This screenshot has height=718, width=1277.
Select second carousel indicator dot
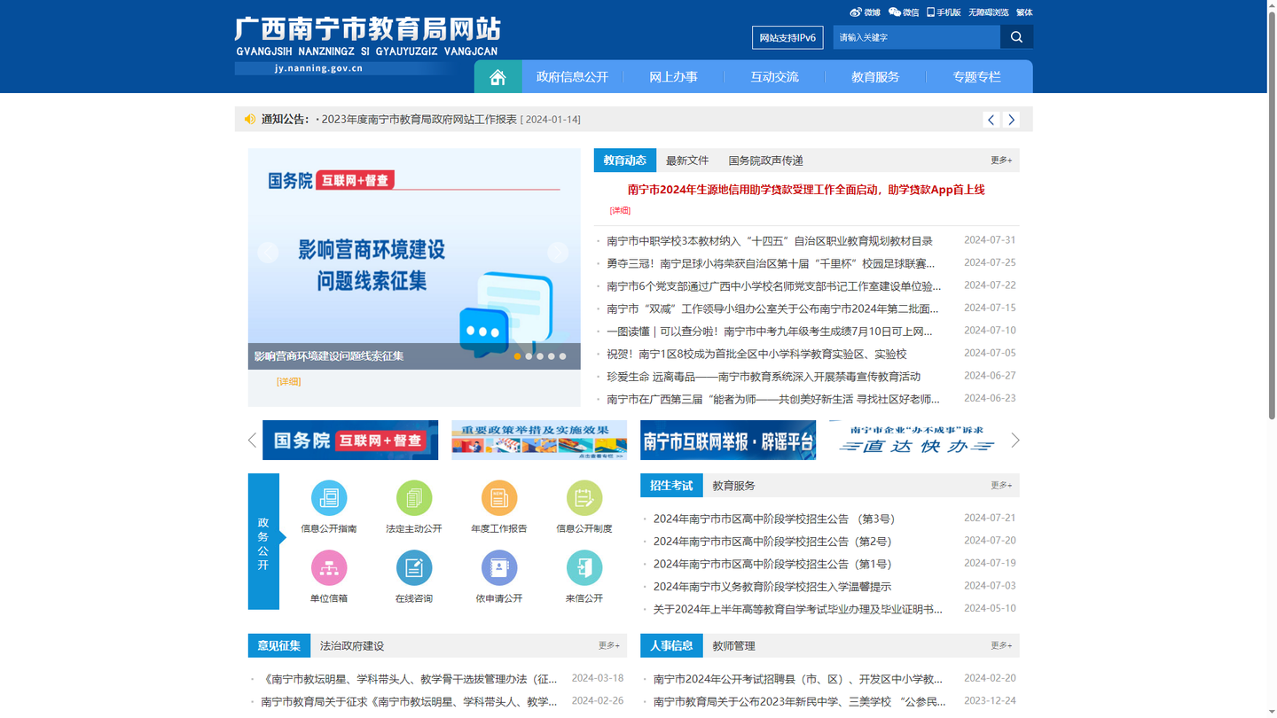point(529,356)
